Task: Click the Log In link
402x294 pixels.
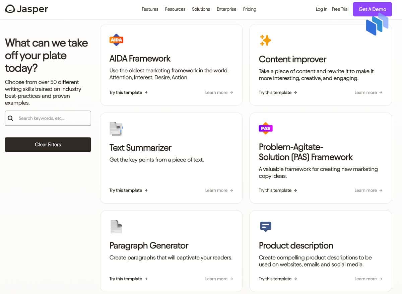Action: (x=322, y=9)
